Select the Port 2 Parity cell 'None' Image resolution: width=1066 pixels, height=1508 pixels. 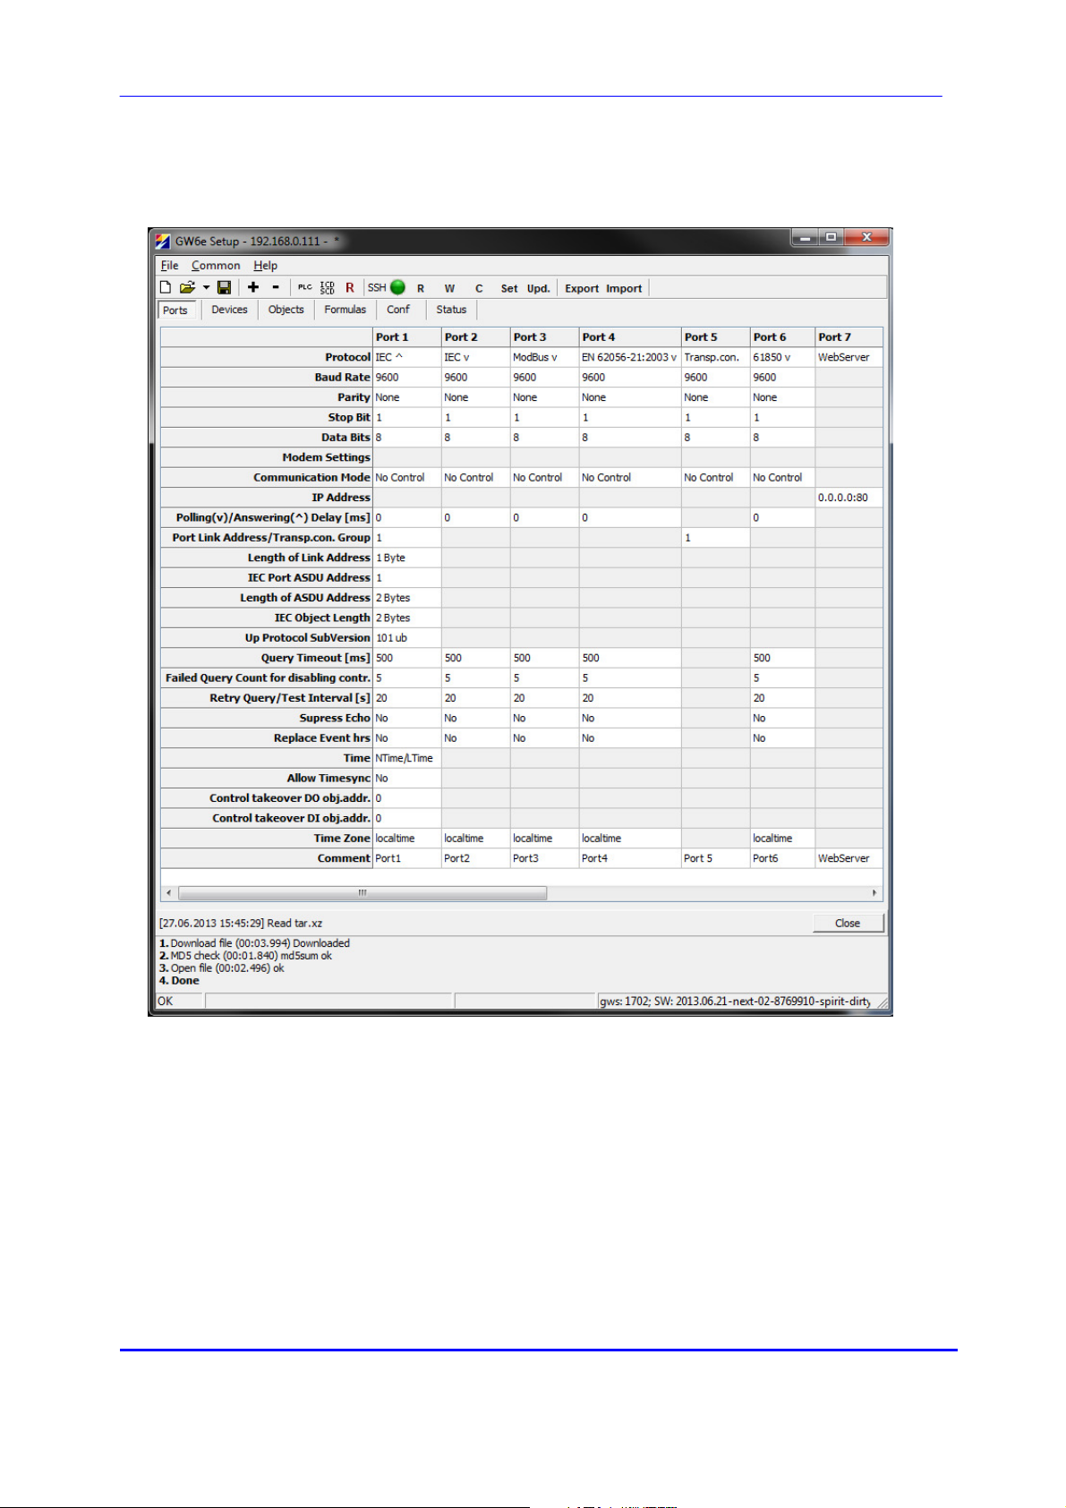tap(476, 397)
